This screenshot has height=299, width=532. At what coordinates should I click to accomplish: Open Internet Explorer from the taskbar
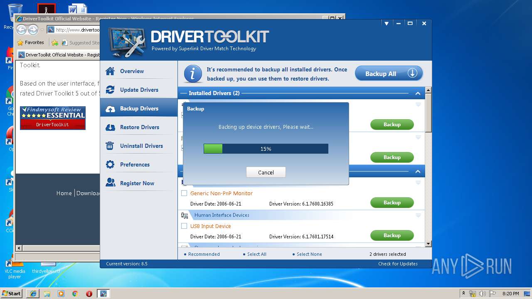pyautogui.click(x=33, y=294)
